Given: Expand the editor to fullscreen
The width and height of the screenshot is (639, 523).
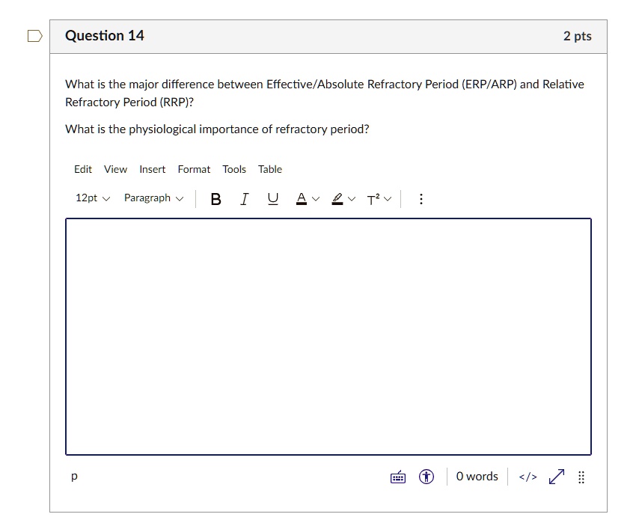Looking at the screenshot, I should coord(555,477).
